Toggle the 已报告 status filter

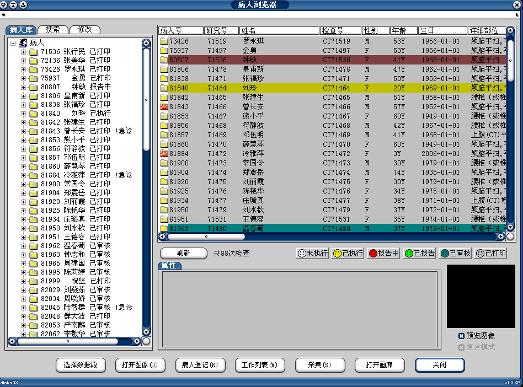[x=420, y=254]
